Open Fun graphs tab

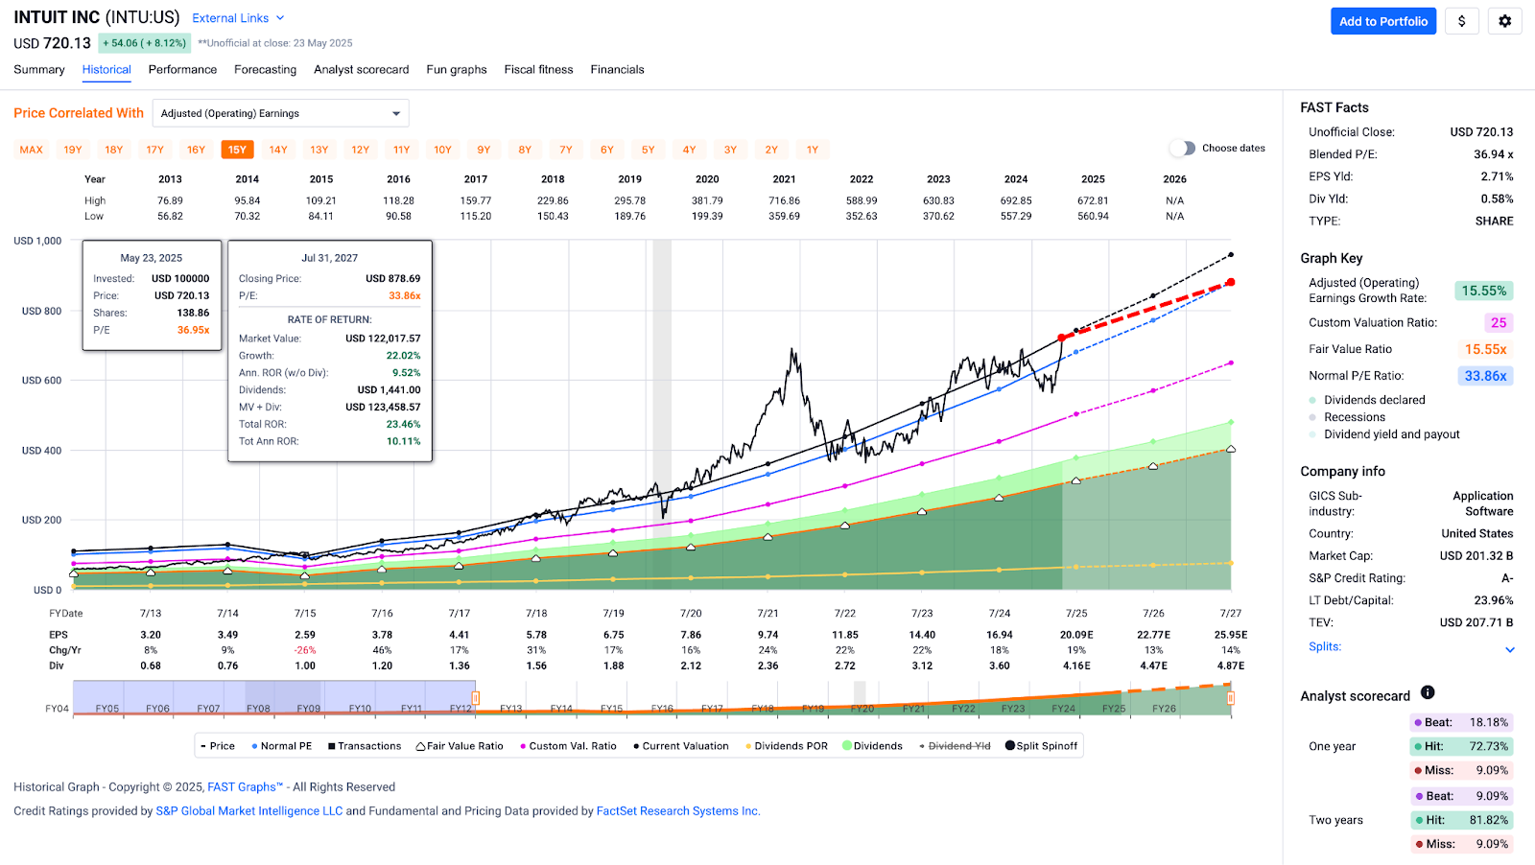(x=457, y=70)
